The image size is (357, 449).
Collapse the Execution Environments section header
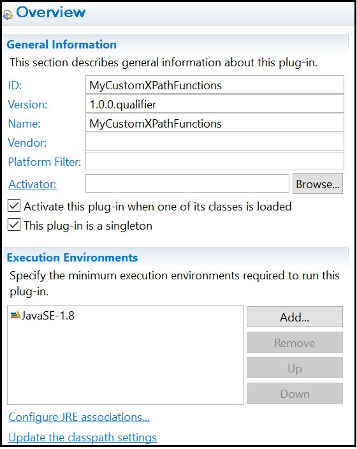click(72, 258)
